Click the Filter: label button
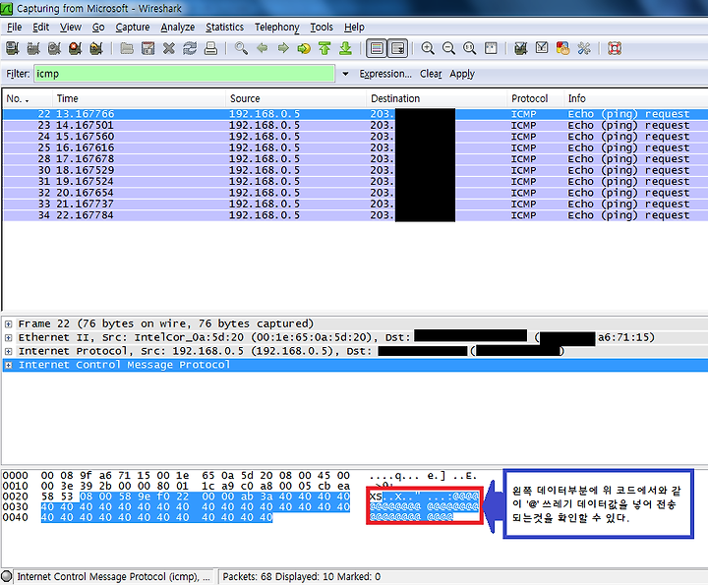Viewport: 708px width, 585px height. [18, 74]
